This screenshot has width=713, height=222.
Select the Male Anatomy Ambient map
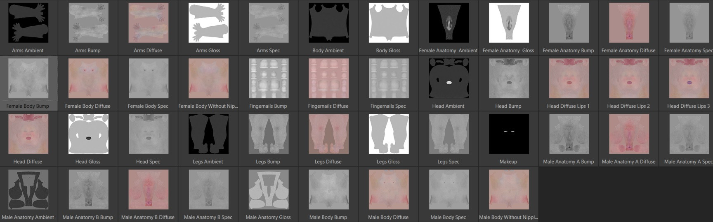click(28, 190)
